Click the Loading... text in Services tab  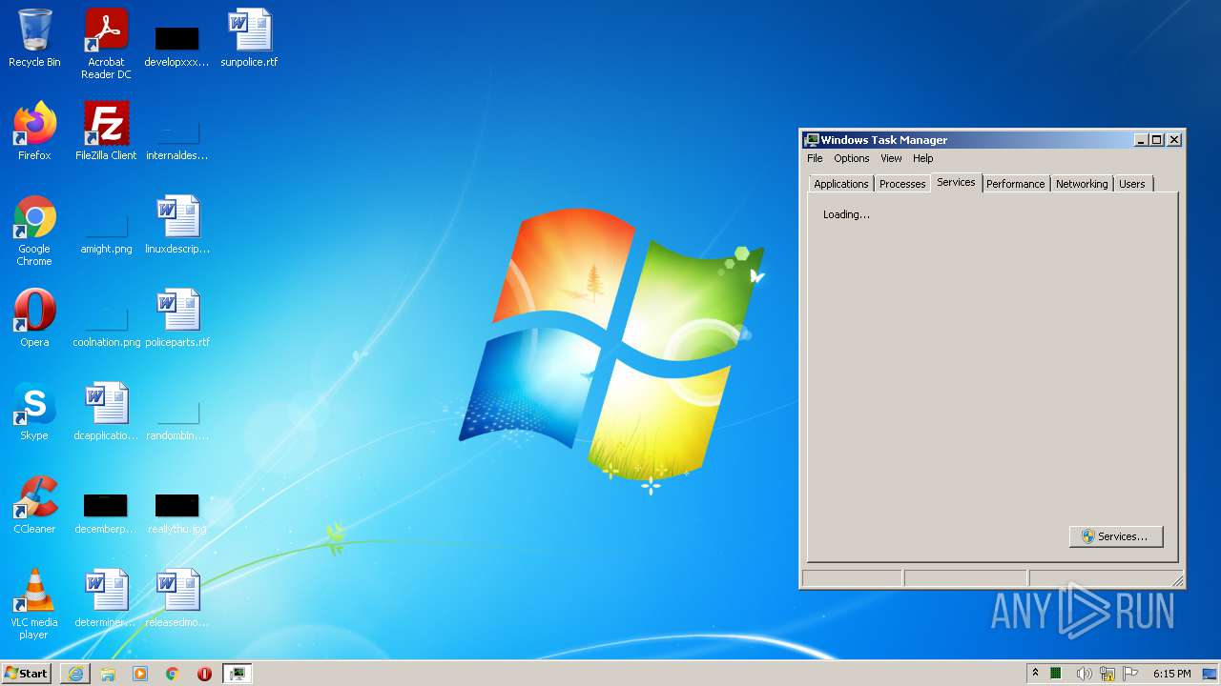click(846, 214)
